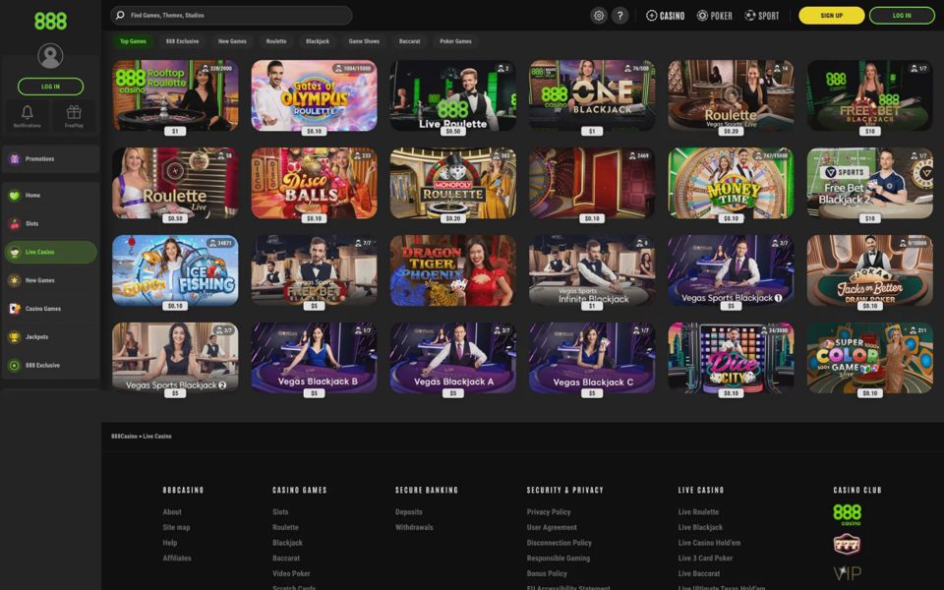Click the 888Casino breadcrumb link
944x590 pixels.
124,436
